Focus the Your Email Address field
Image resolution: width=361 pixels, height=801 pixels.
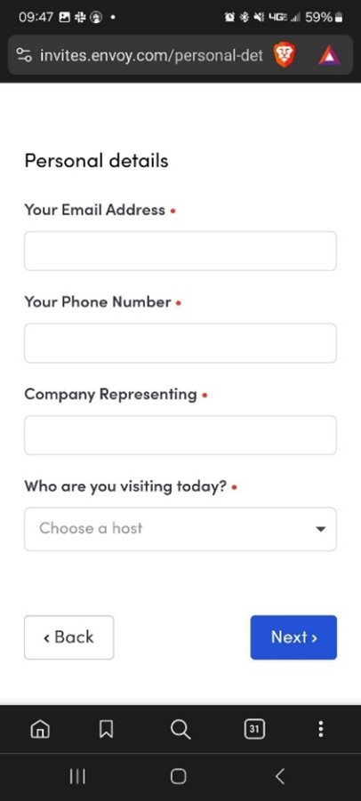180,251
